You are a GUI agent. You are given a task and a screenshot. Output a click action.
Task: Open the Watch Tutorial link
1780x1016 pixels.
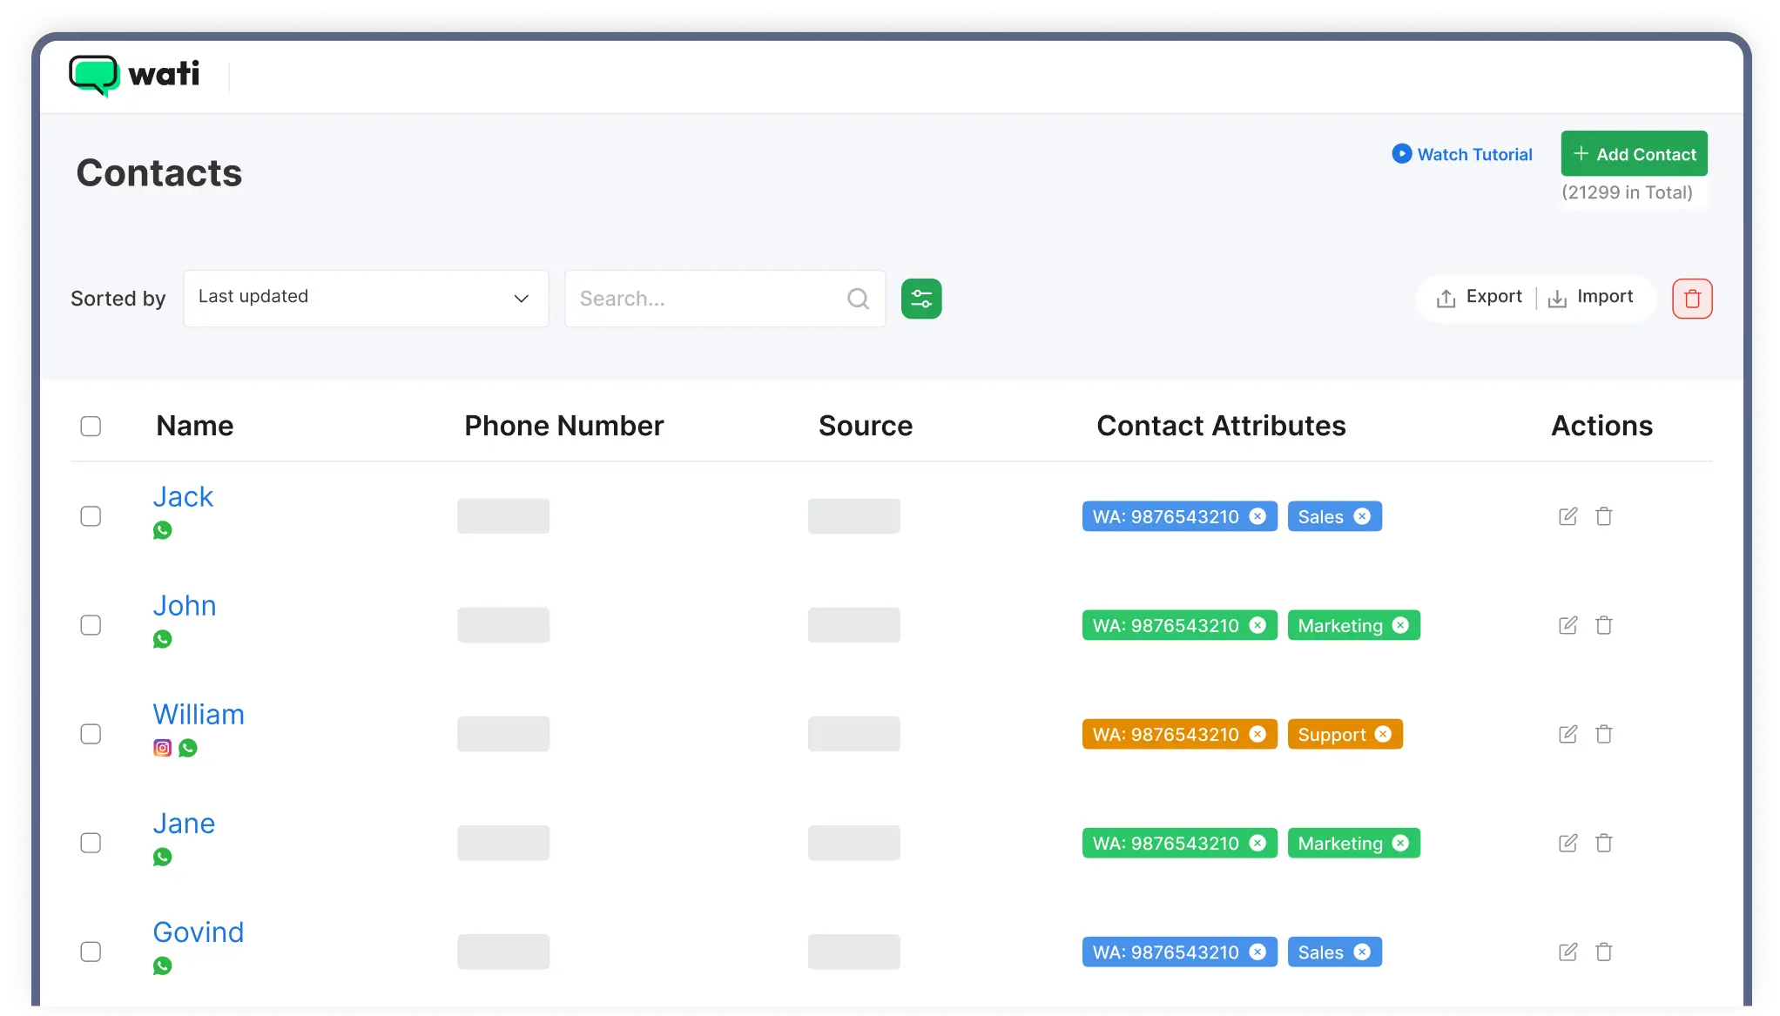pos(1462,154)
